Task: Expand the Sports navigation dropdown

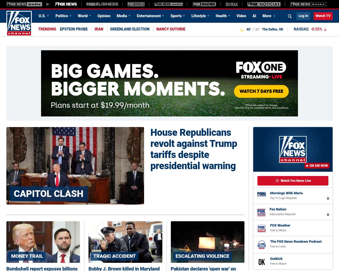Action: pos(178,16)
